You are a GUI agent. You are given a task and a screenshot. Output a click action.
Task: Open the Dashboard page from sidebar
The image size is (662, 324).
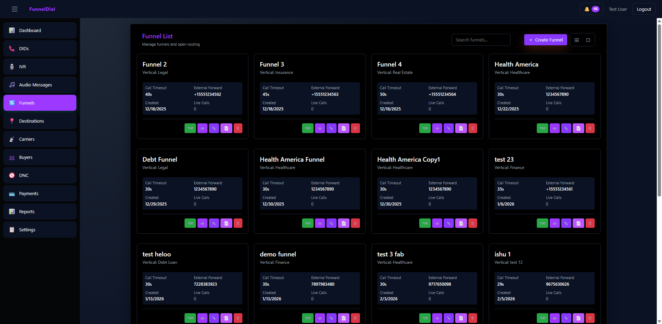tap(40, 30)
